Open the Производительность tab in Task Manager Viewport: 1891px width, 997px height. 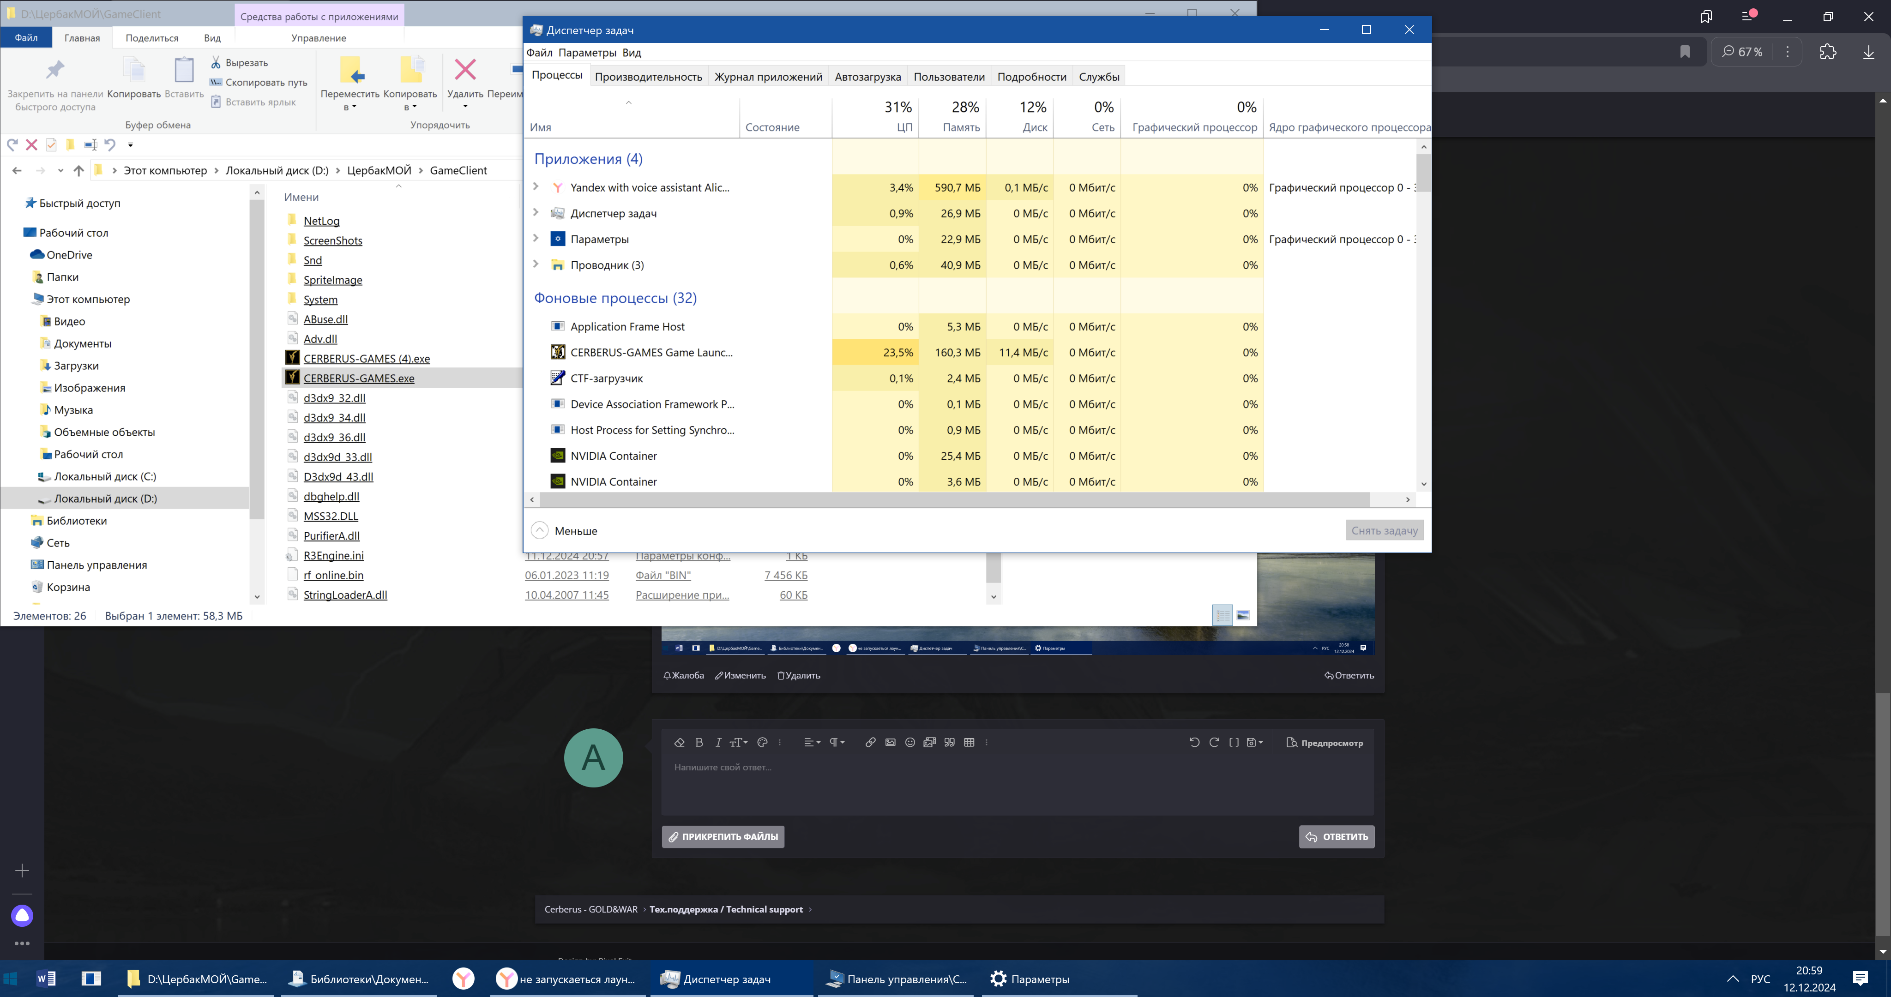pos(648,76)
